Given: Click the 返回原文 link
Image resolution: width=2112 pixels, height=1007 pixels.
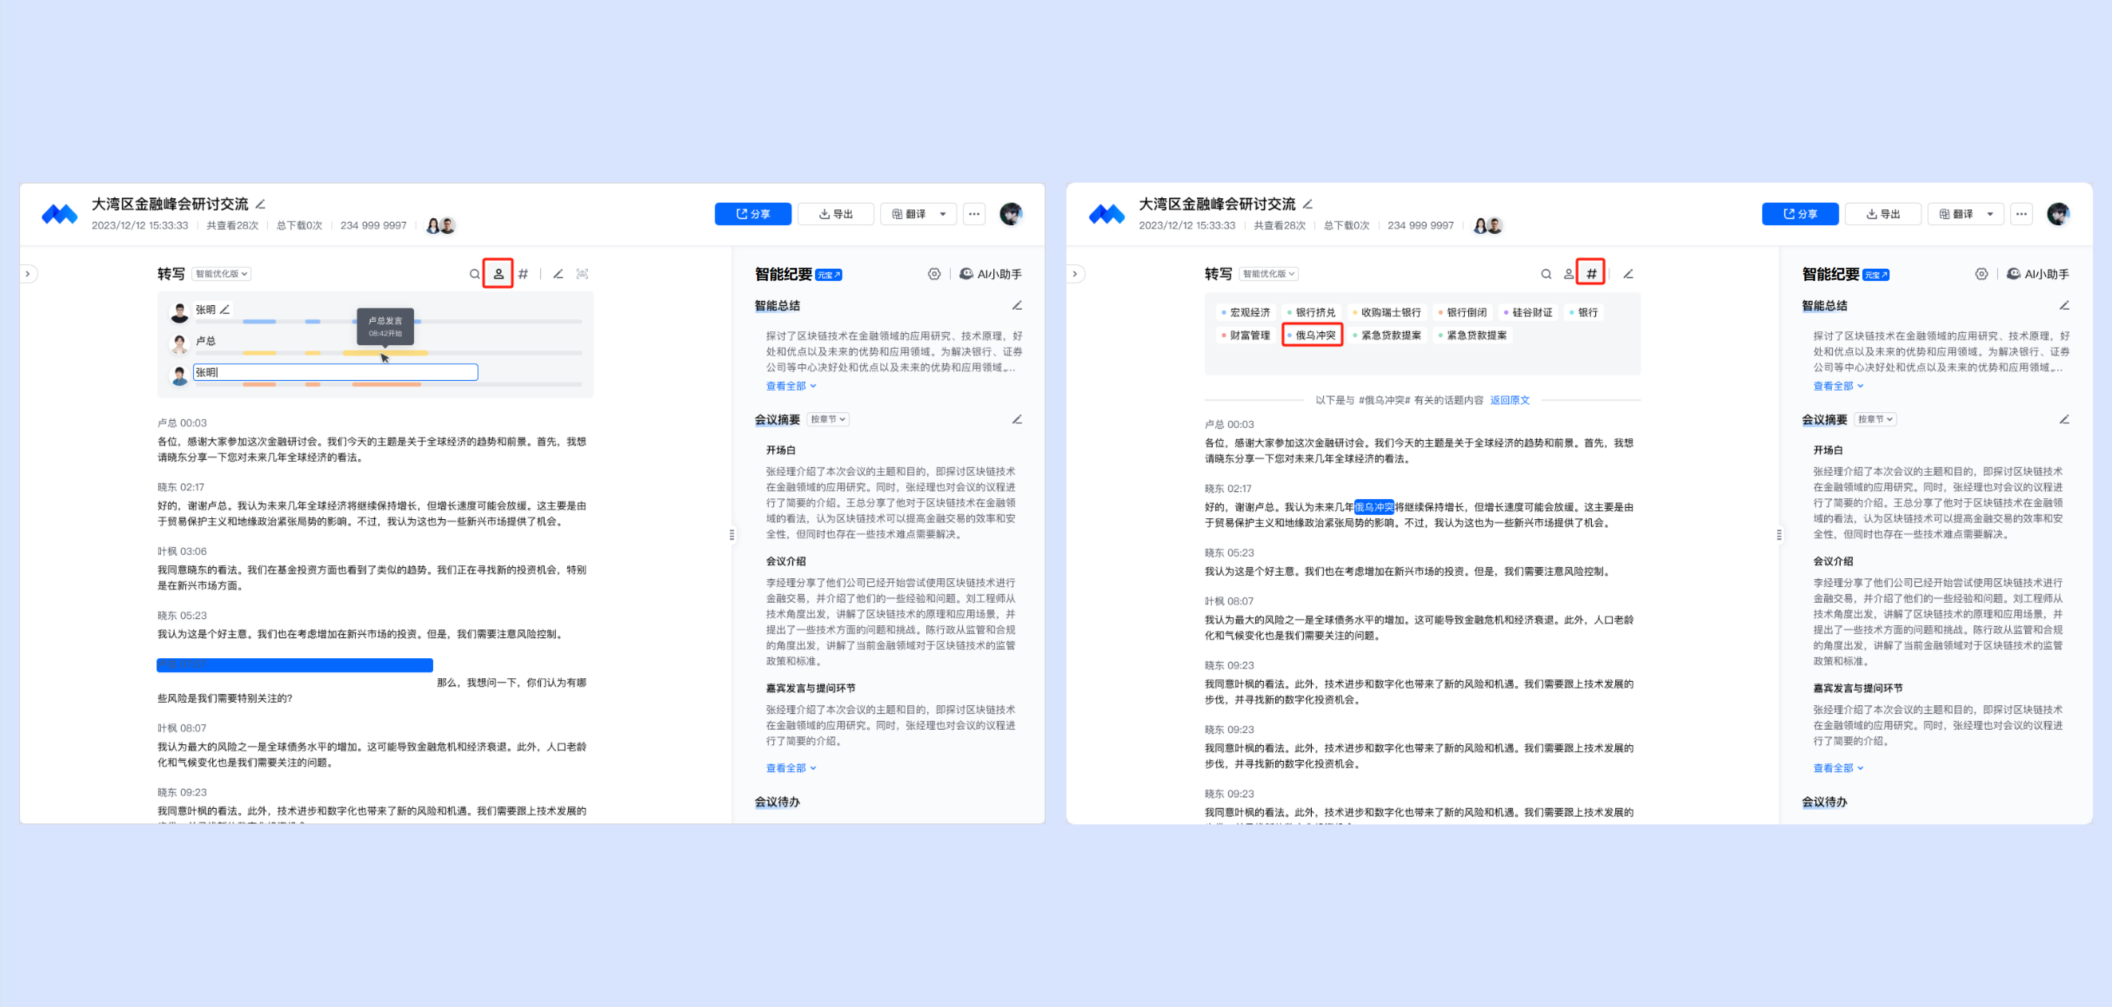Looking at the screenshot, I should tap(1509, 400).
